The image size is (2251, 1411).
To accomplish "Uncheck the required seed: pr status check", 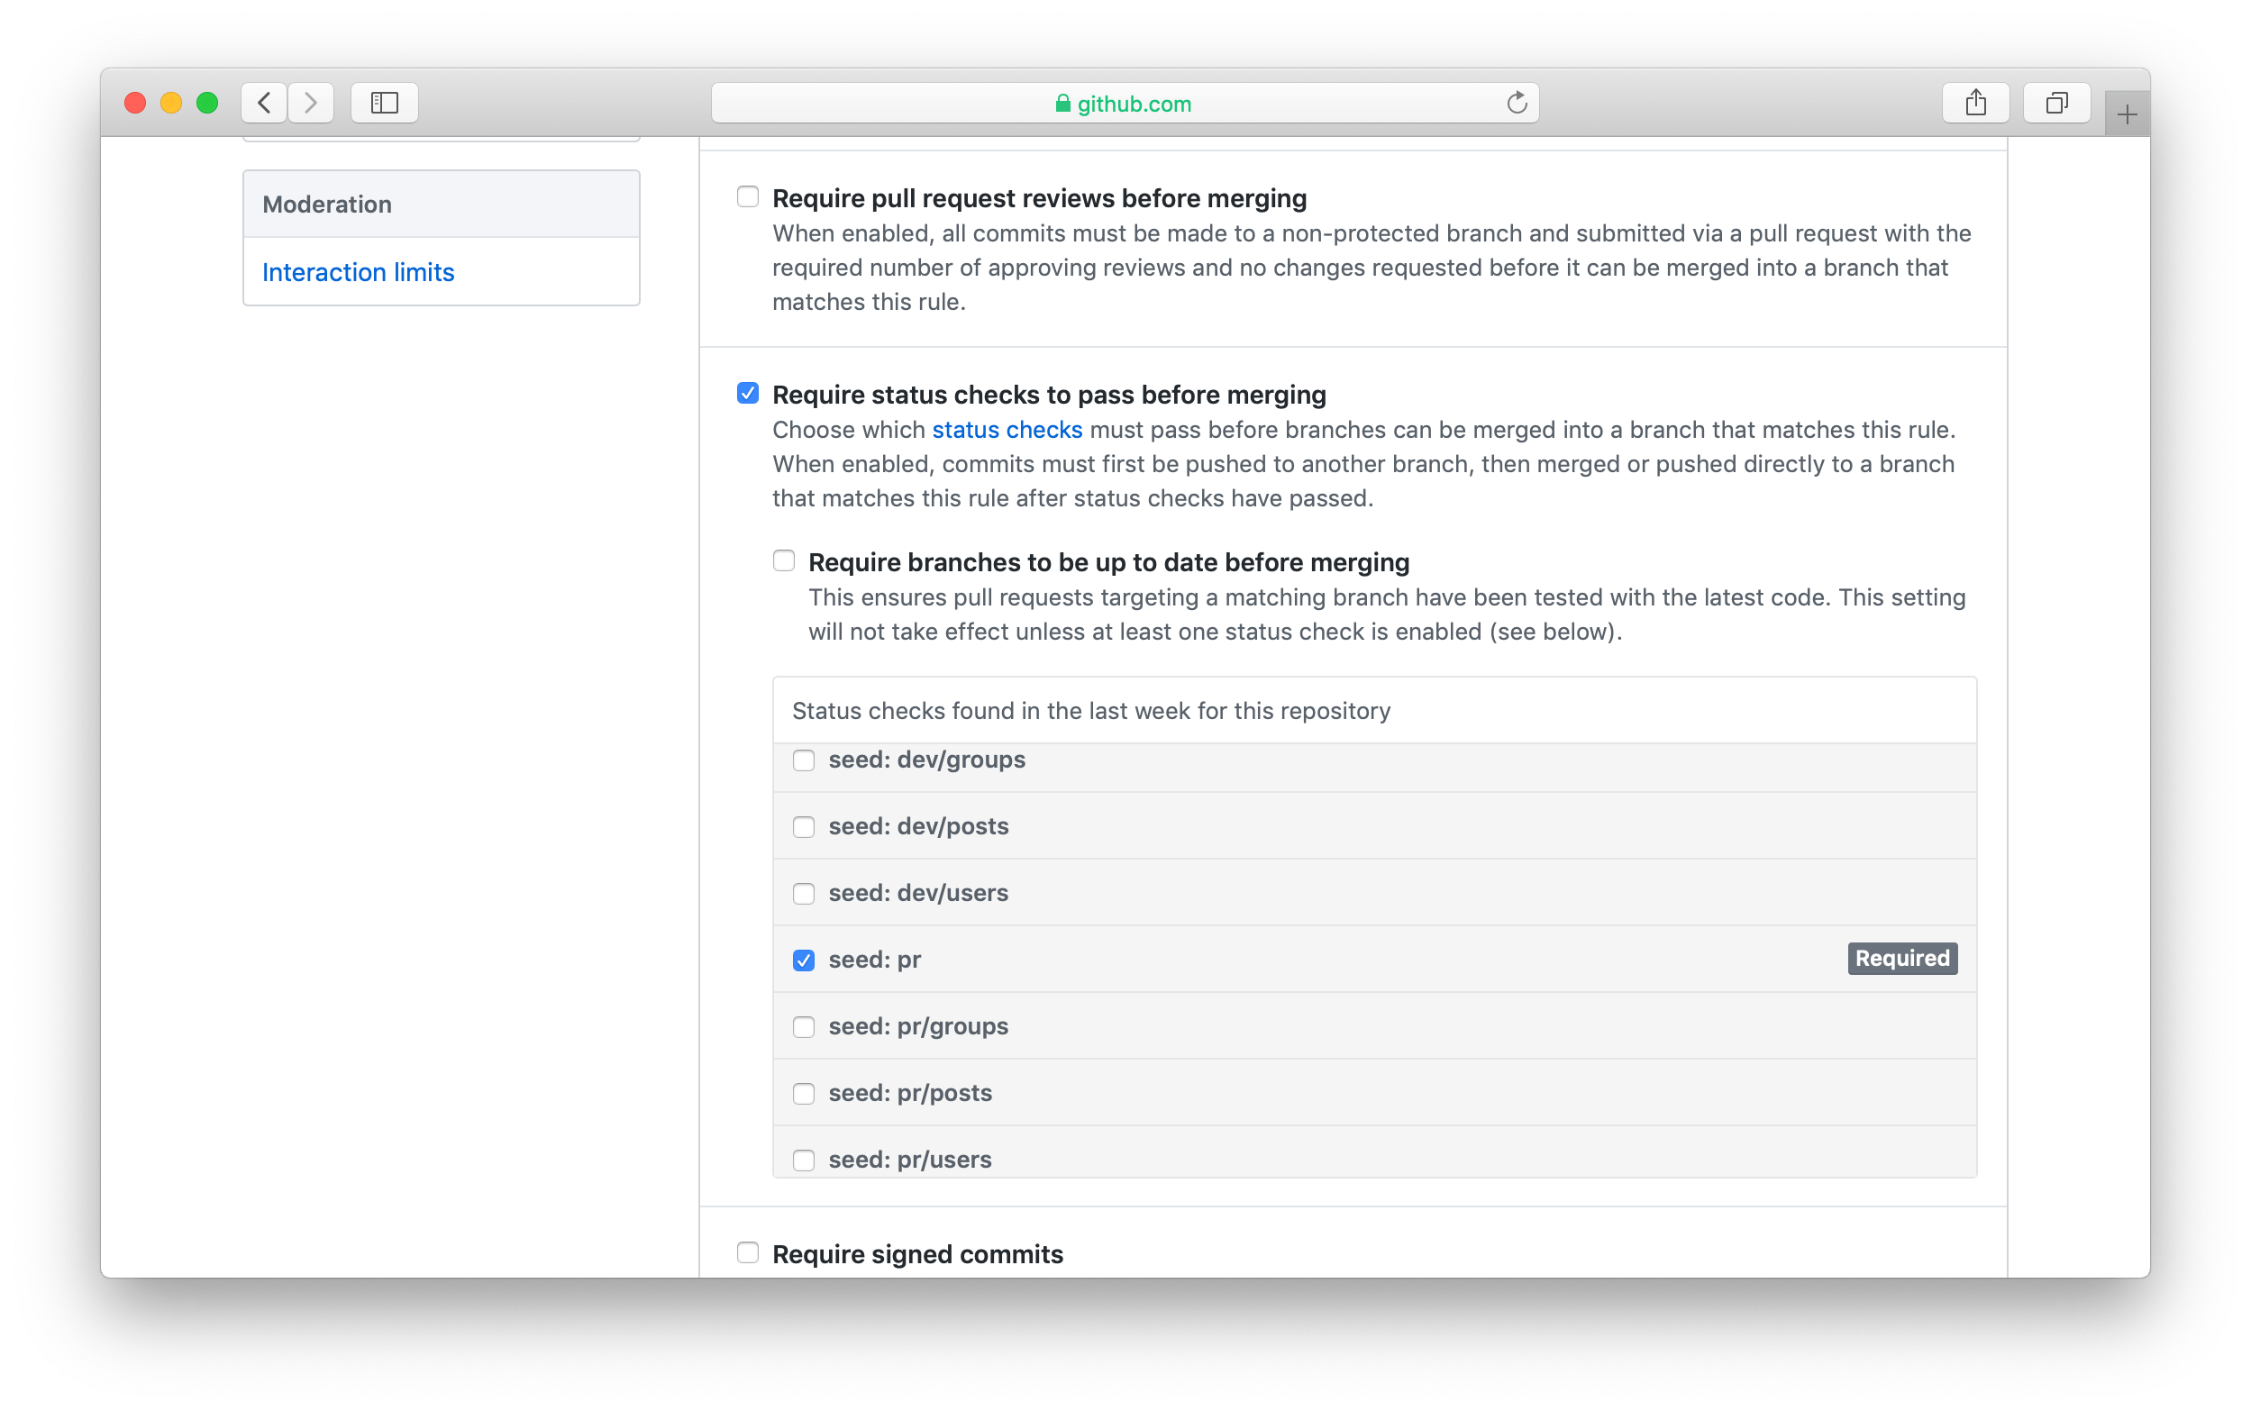I will click(x=803, y=960).
